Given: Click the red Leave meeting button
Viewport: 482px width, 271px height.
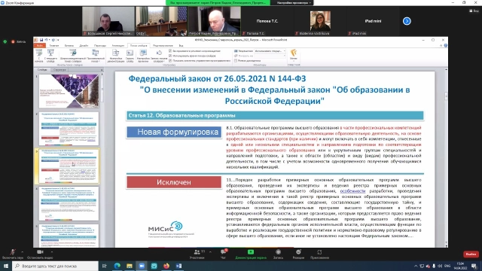Looking at the screenshot, I should 471,254.
